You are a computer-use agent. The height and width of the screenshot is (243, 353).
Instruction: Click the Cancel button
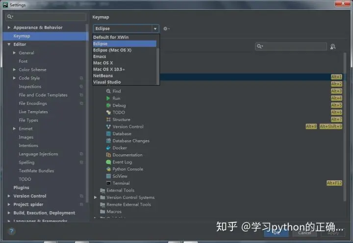[304, 233]
